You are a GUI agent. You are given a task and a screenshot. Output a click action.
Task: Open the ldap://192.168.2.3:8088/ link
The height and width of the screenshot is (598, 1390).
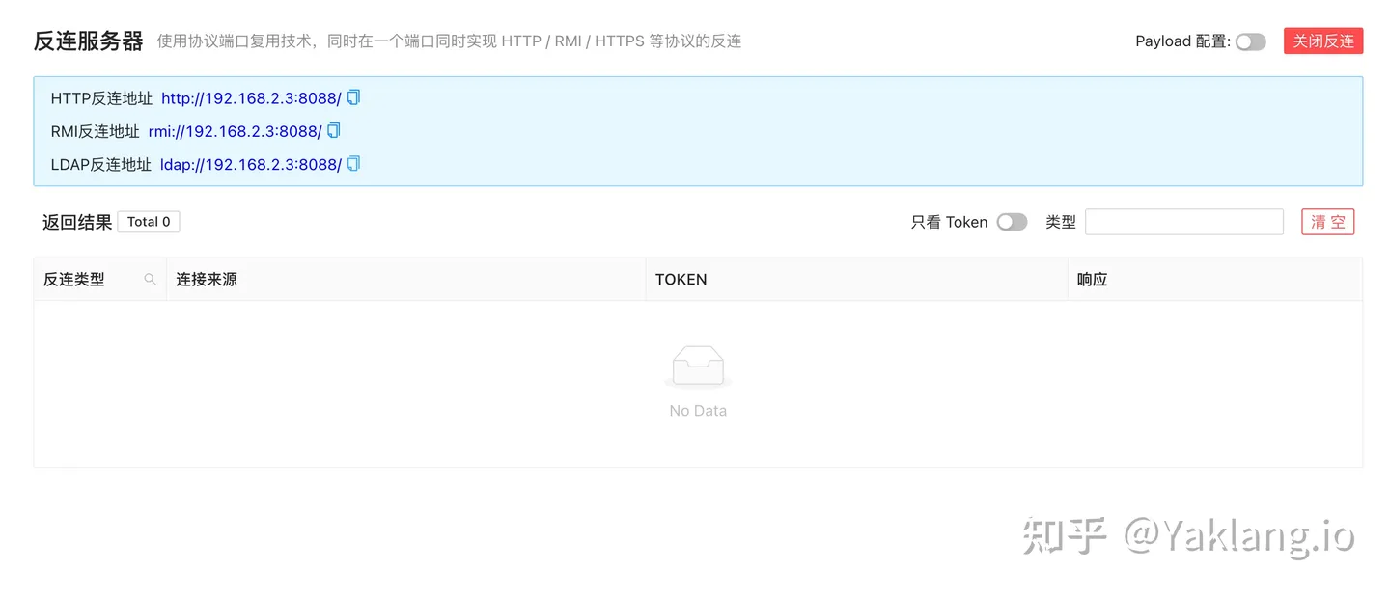(x=251, y=164)
